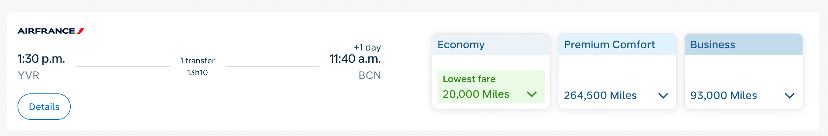
Task: Choose the 20,000 Miles economy price
Action: click(476, 94)
